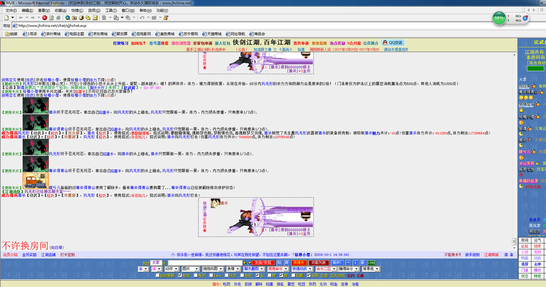Viewport: 546px width, 287px height.
Task: Click the 天猫商城 bookmark
Action: pyautogui.click(x=212, y=34)
